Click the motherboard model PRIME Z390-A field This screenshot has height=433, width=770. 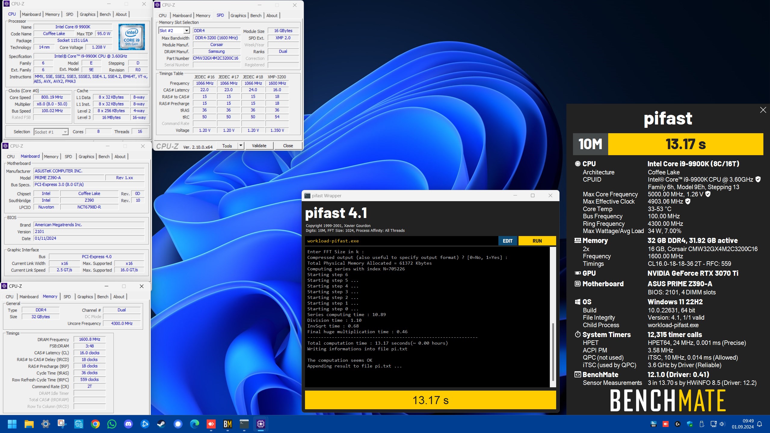pyautogui.click(x=69, y=178)
